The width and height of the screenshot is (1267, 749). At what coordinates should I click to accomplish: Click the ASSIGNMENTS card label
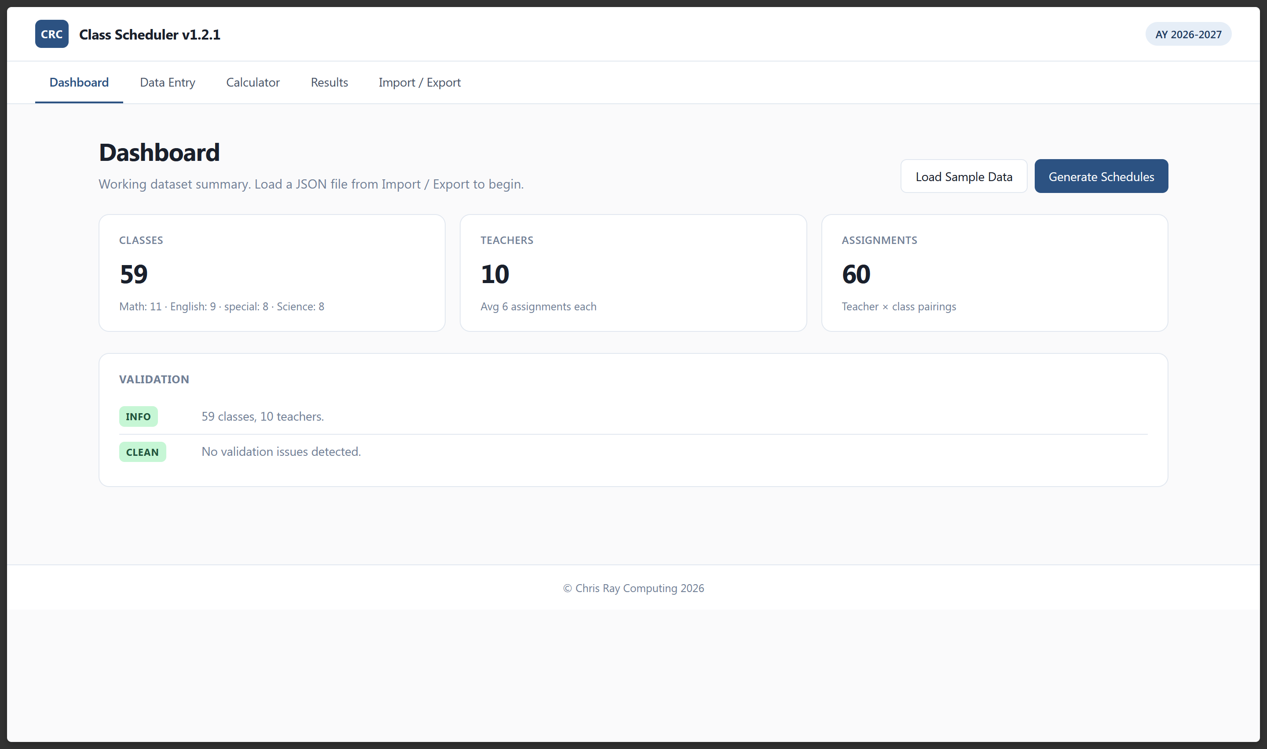coord(879,240)
